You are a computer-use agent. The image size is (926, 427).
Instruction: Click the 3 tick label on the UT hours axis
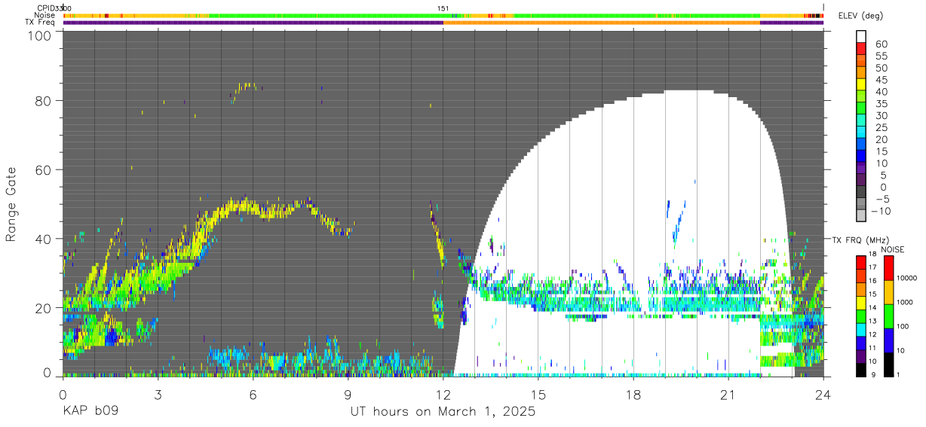[x=158, y=394]
